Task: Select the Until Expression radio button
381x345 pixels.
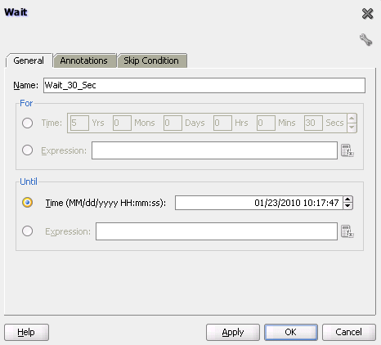Action: tap(27, 231)
